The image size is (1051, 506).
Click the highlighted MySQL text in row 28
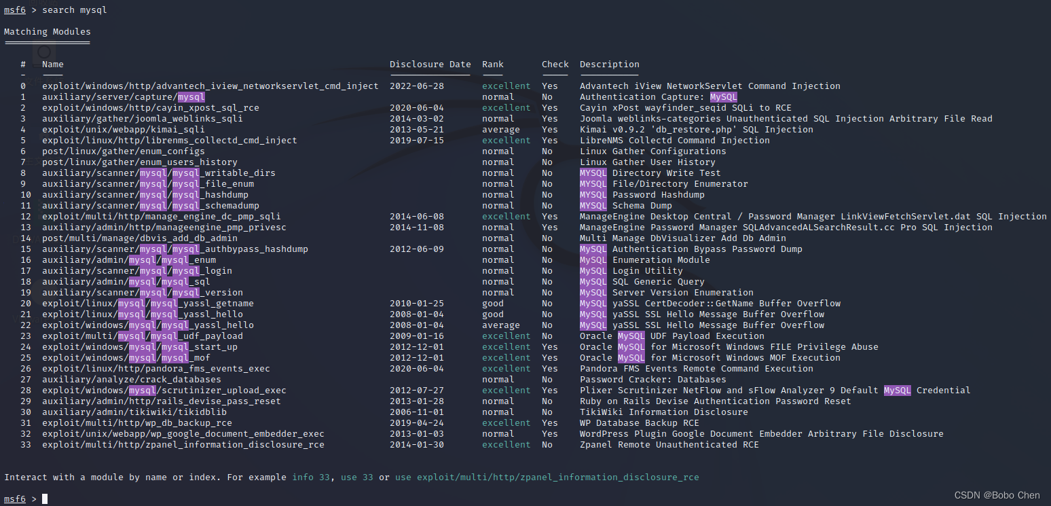tap(897, 390)
